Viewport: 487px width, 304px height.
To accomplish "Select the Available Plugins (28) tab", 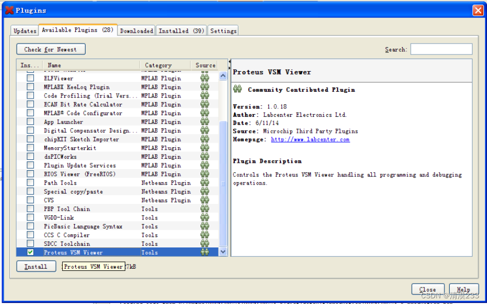I will 78,30.
